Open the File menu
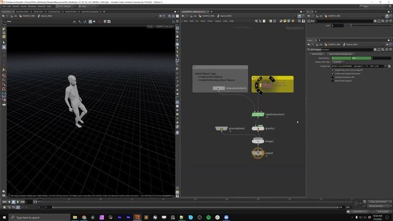The image size is (393, 221). pyautogui.click(x=4, y=6)
